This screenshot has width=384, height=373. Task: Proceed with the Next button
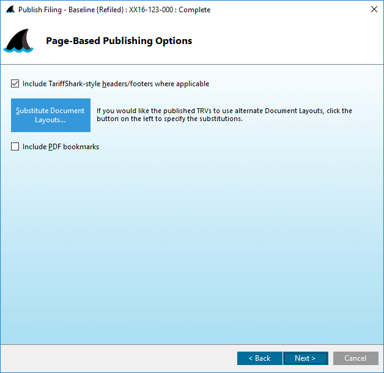click(x=305, y=358)
